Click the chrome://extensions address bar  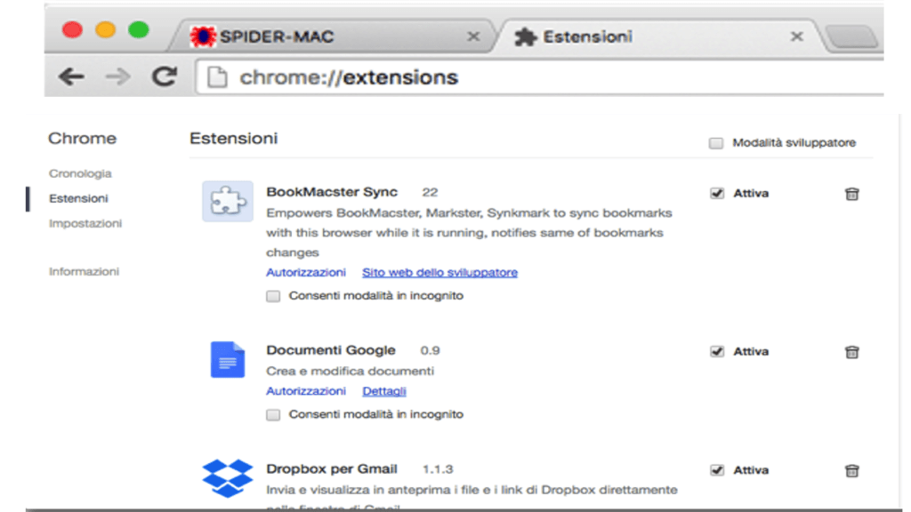540,77
